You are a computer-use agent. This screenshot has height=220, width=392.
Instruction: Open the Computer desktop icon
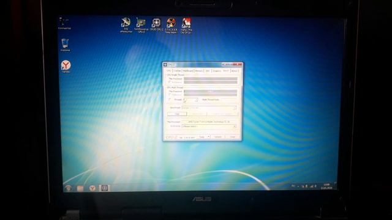(64, 23)
